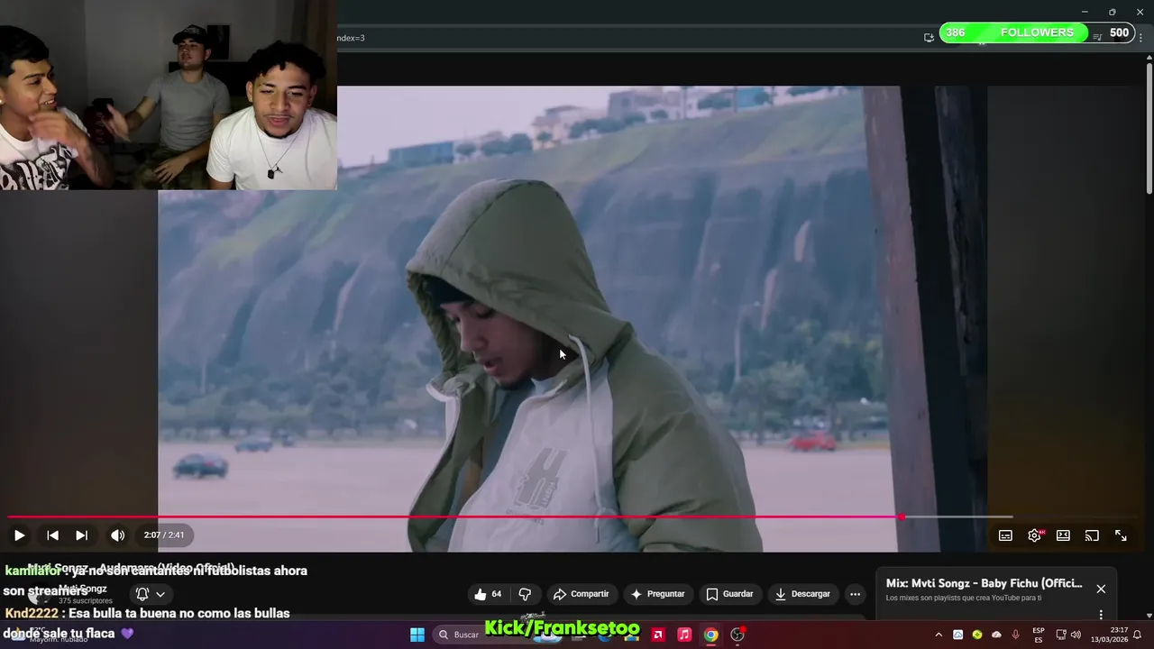The image size is (1154, 649).
Task: Switch to theater mode view
Action: pyautogui.click(x=1063, y=535)
